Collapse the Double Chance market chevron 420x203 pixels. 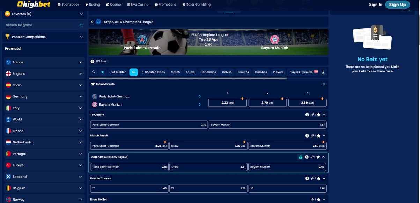(x=324, y=178)
